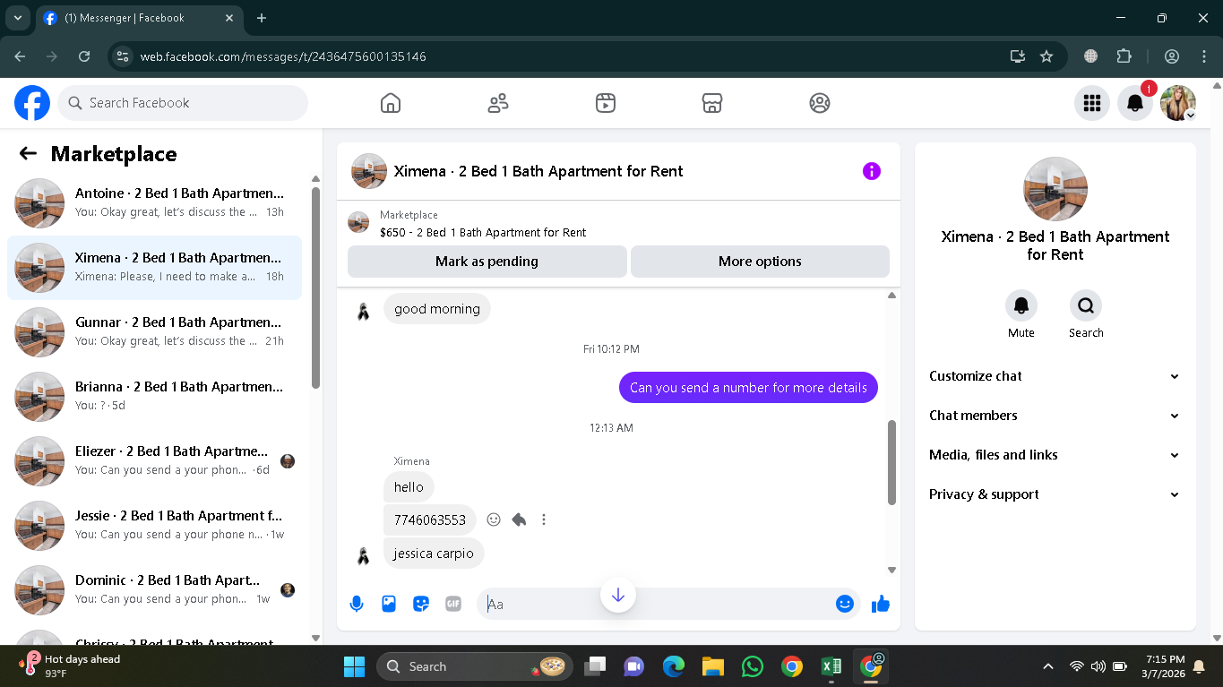Click the chat header title Ximena listing
This screenshot has width=1223, height=687.
pos(538,171)
